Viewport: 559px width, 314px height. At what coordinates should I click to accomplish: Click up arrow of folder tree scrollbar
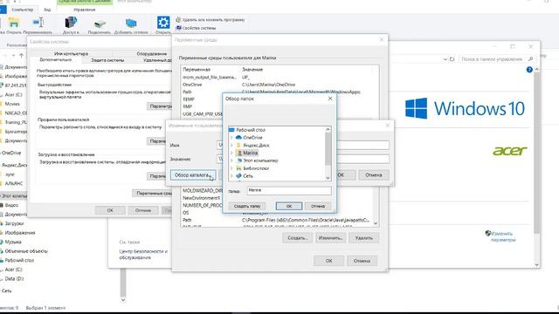pyautogui.click(x=328, y=129)
